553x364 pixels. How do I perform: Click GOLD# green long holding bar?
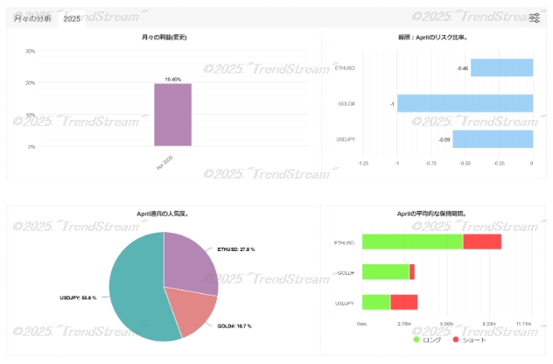point(386,272)
